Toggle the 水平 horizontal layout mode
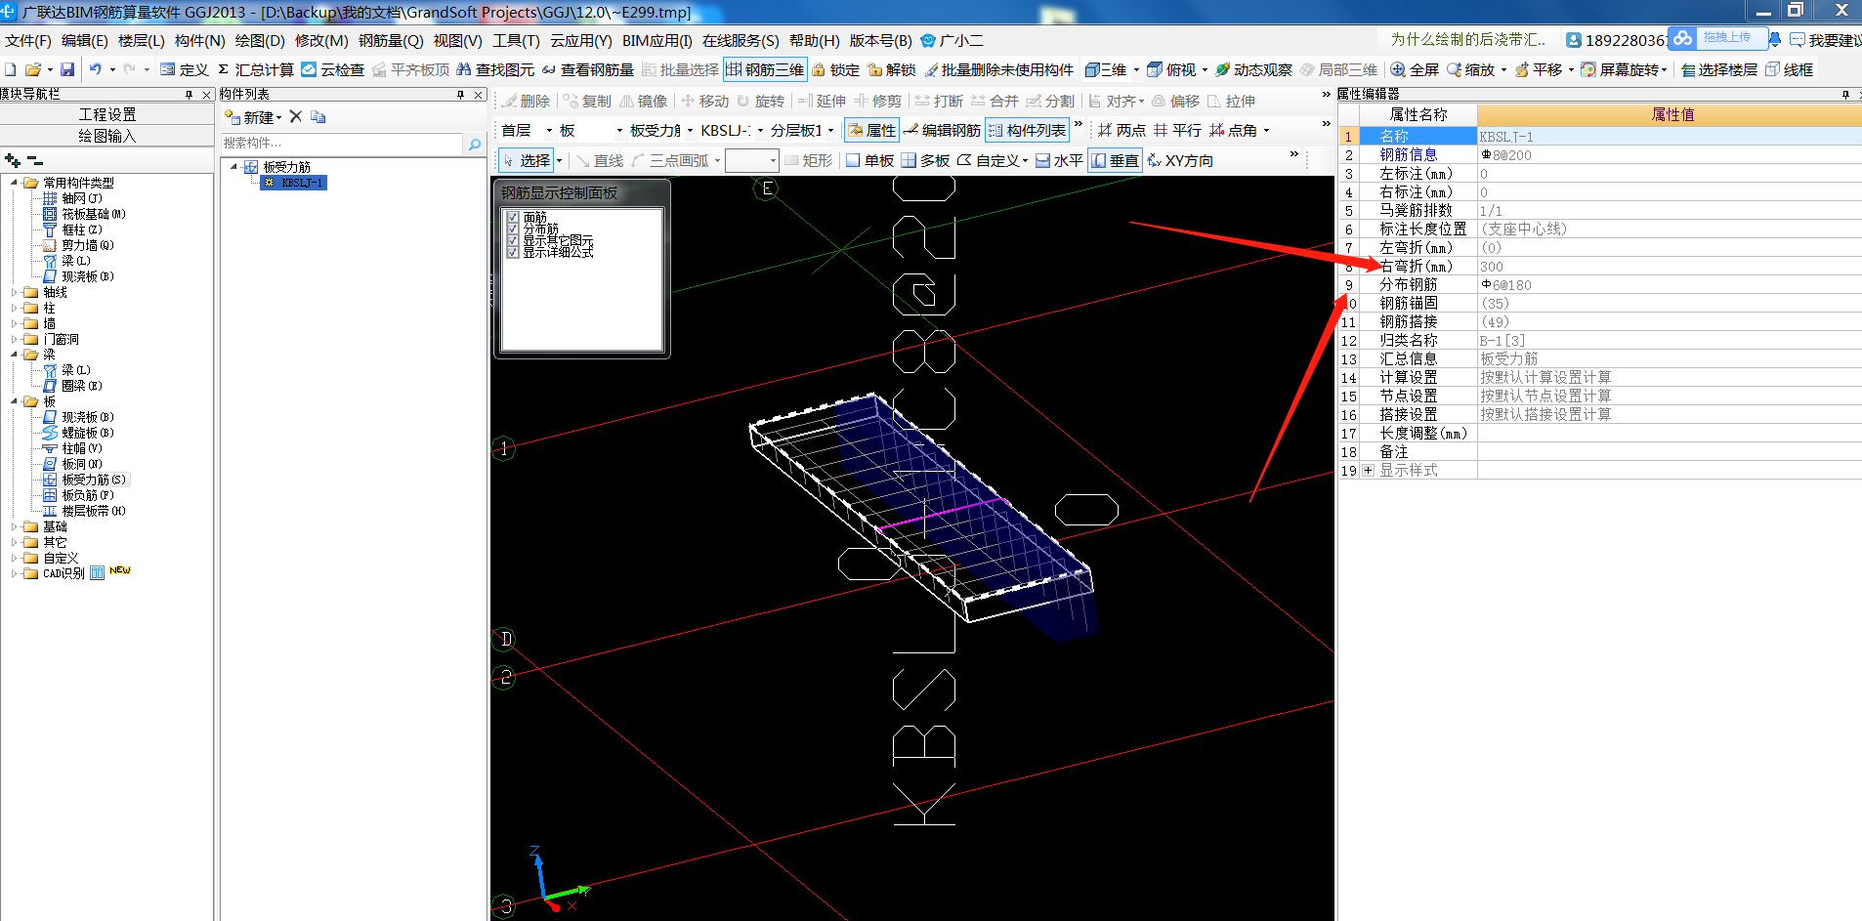The height and width of the screenshot is (921, 1862). (x=1059, y=160)
